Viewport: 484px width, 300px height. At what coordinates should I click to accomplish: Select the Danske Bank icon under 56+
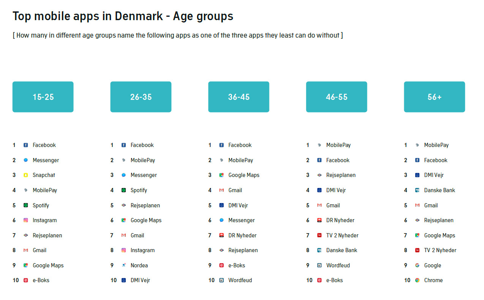click(x=417, y=190)
